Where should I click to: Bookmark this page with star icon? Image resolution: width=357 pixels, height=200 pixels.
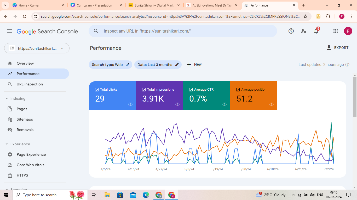point(305,16)
